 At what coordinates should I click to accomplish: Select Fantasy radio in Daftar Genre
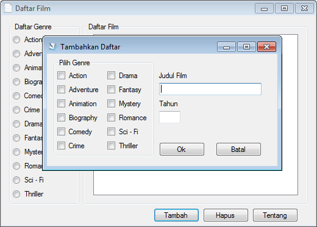(16, 138)
